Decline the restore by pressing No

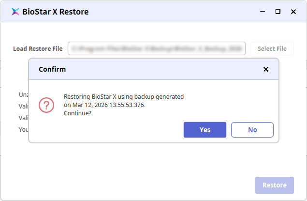[x=252, y=130]
